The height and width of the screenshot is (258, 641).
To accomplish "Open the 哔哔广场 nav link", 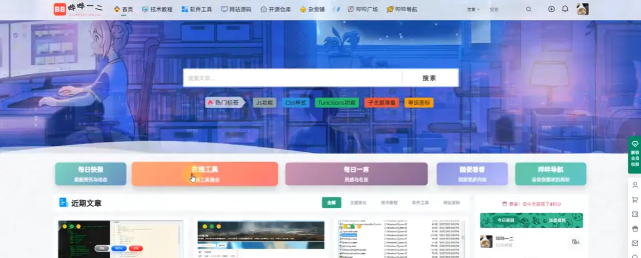I will [363, 9].
